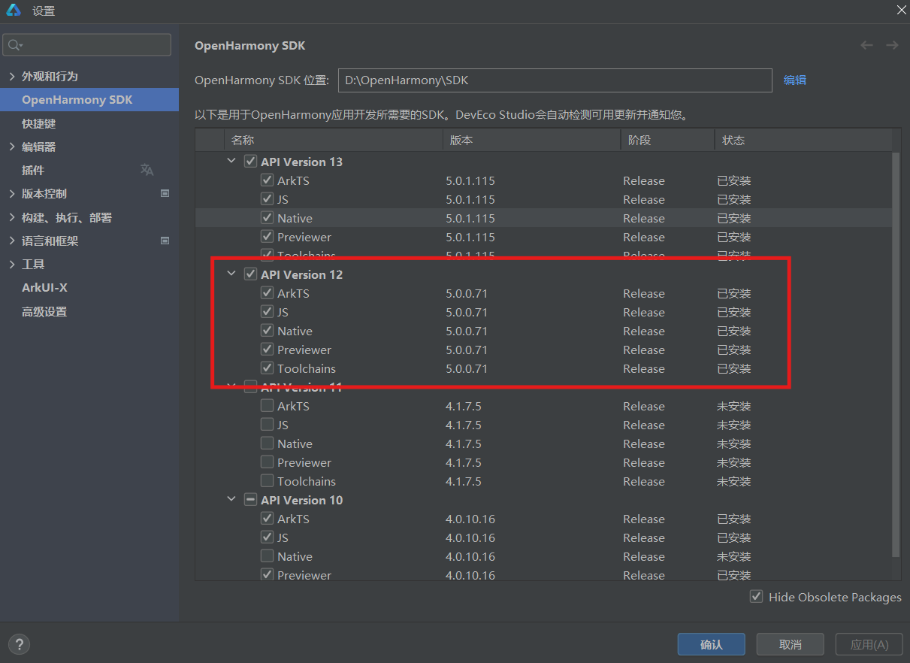Click the project-level icon beside 版本控制
This screenshot has width=910, height=663.
[x=165, y=193]
